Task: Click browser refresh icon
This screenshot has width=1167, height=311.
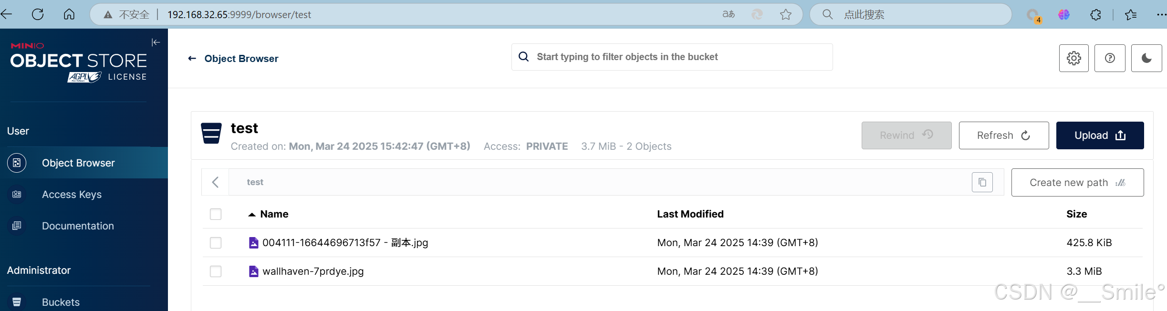Action: point(38,14)
